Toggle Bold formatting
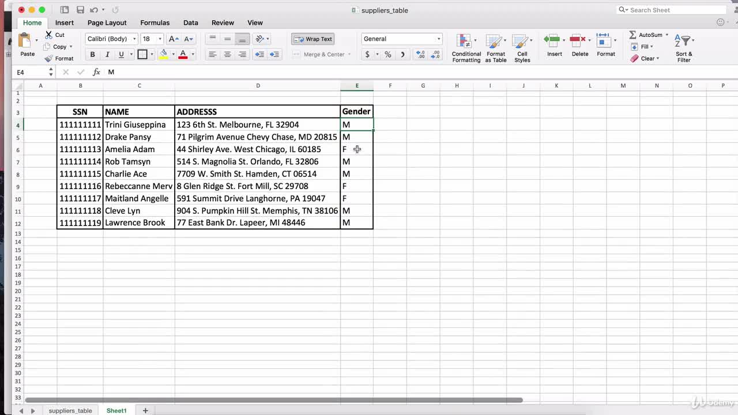 92,54
